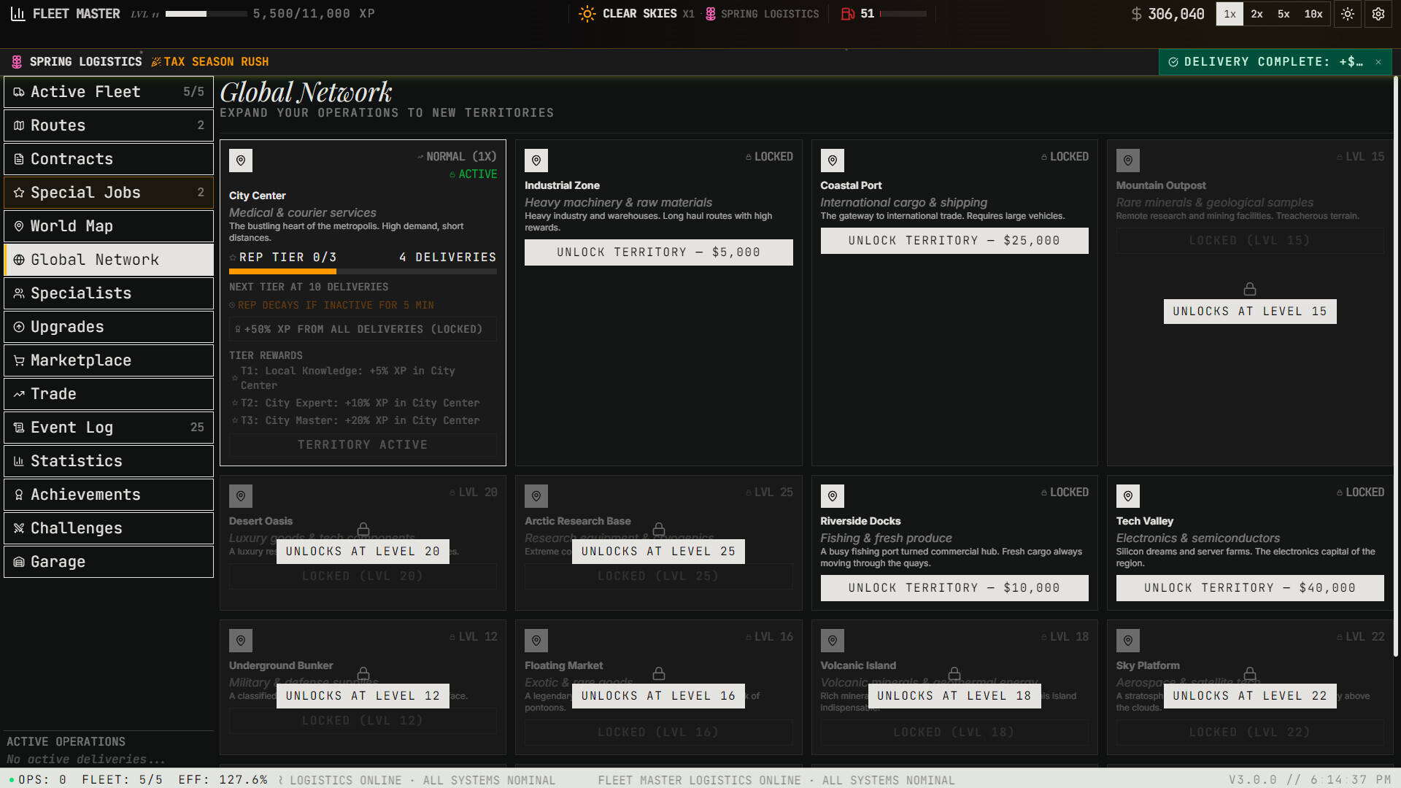1401x788 pixels.
Task: Open the settings gear icon
Action: click(1378, 14)
